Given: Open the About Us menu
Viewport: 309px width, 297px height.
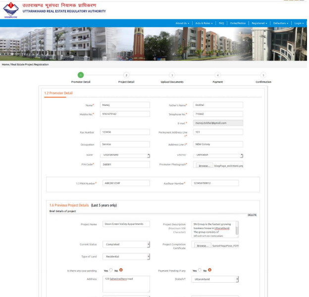Looking at the screenshot, I should 182,23.
